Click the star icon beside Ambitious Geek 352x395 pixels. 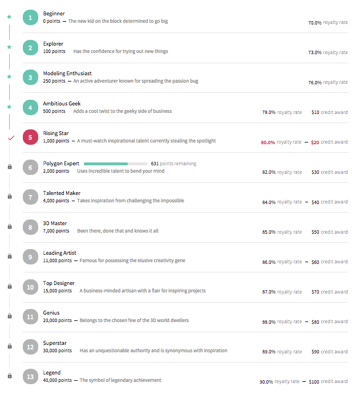click(9, 107)
